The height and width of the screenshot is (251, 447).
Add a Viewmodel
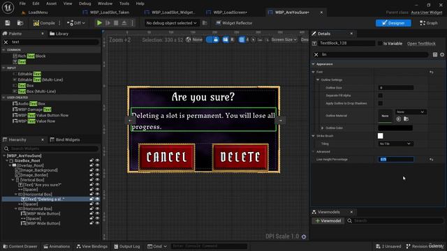pos(328,221)
